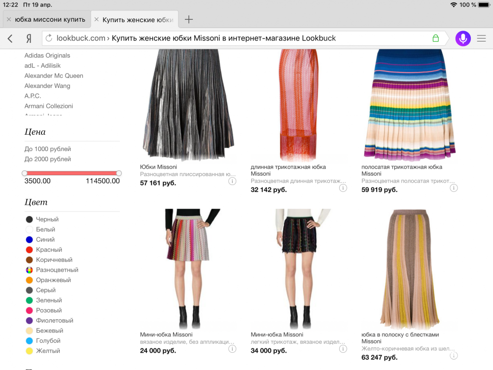493x370 pixels.
Task: Close the 'юбка миссони купить' tab
Action: point(9,20)
